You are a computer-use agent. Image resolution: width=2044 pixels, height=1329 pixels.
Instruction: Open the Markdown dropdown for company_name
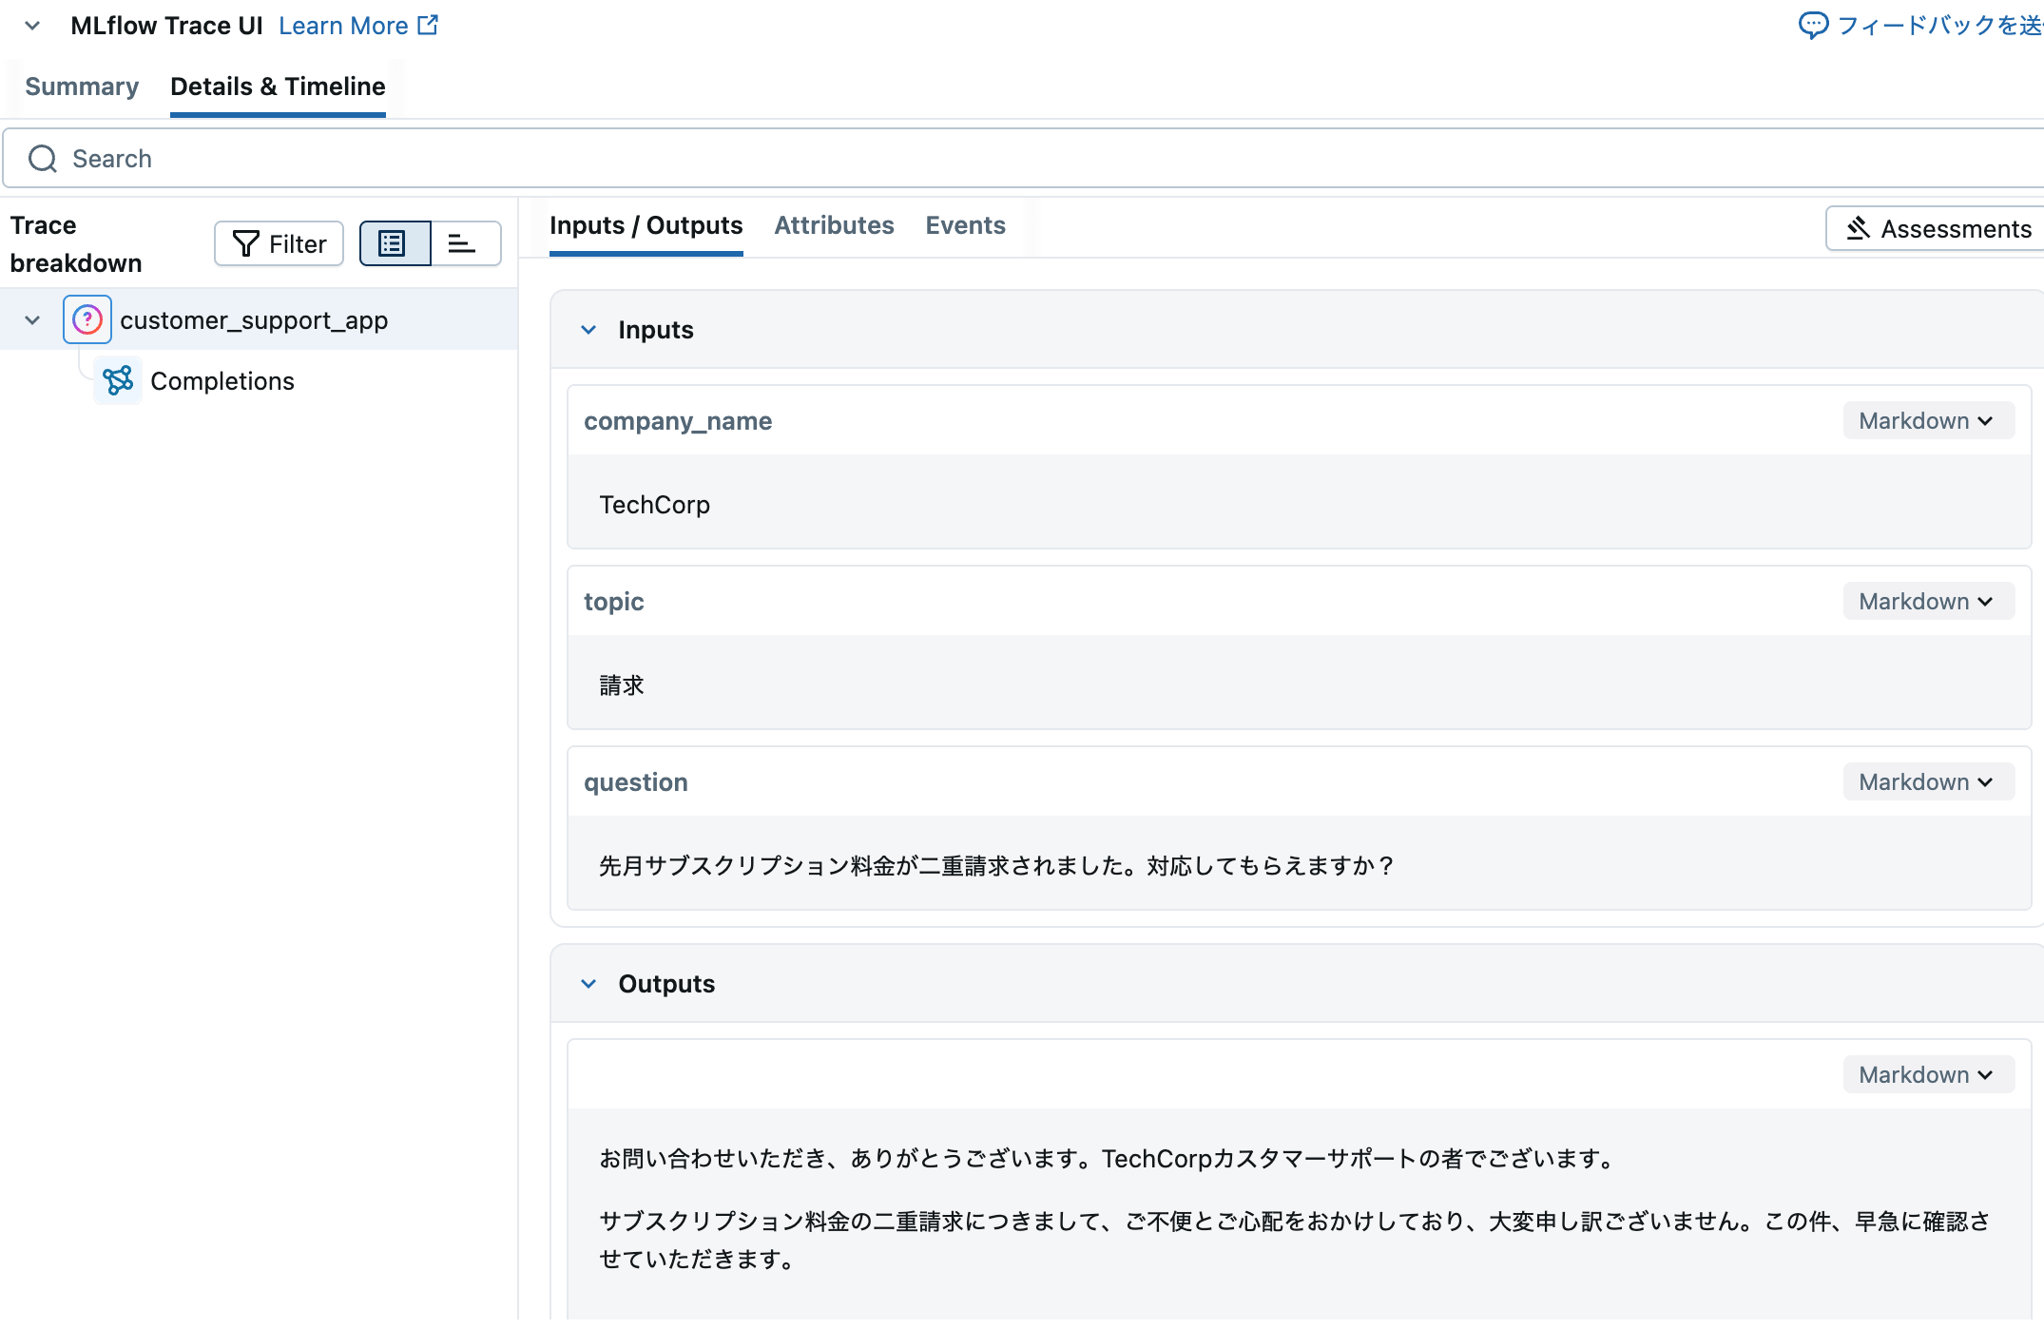pyautogui.click(x=1927, y=420)
